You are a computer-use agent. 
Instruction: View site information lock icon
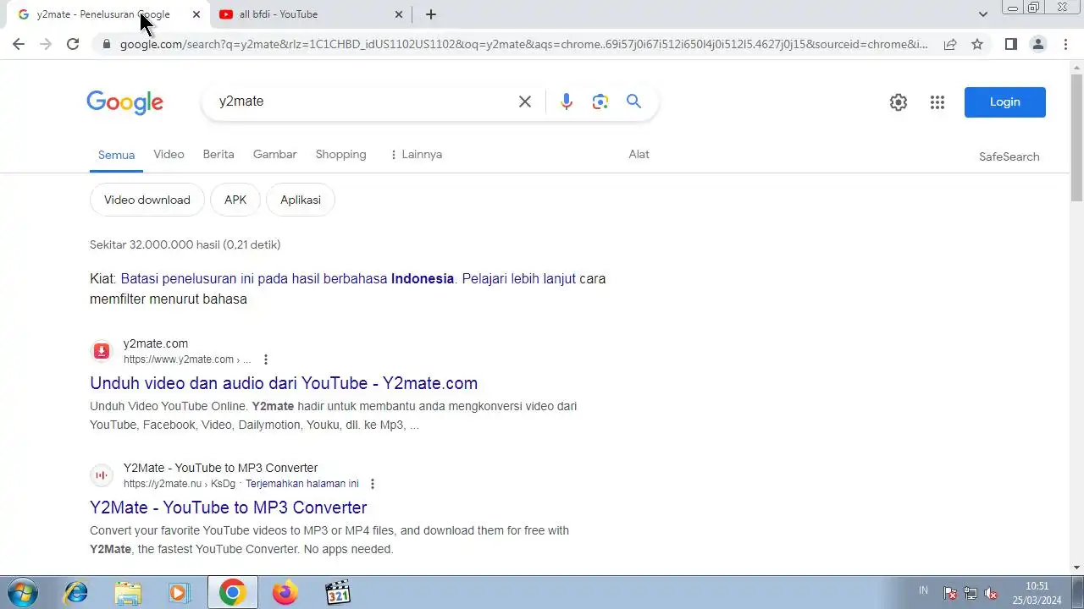click(x=107, y=44)
